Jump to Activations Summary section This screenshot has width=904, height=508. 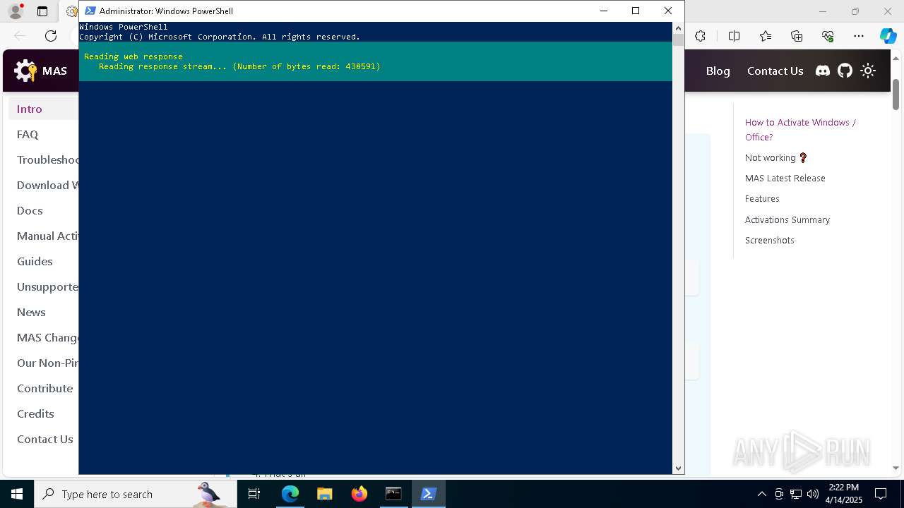point(787,219)
